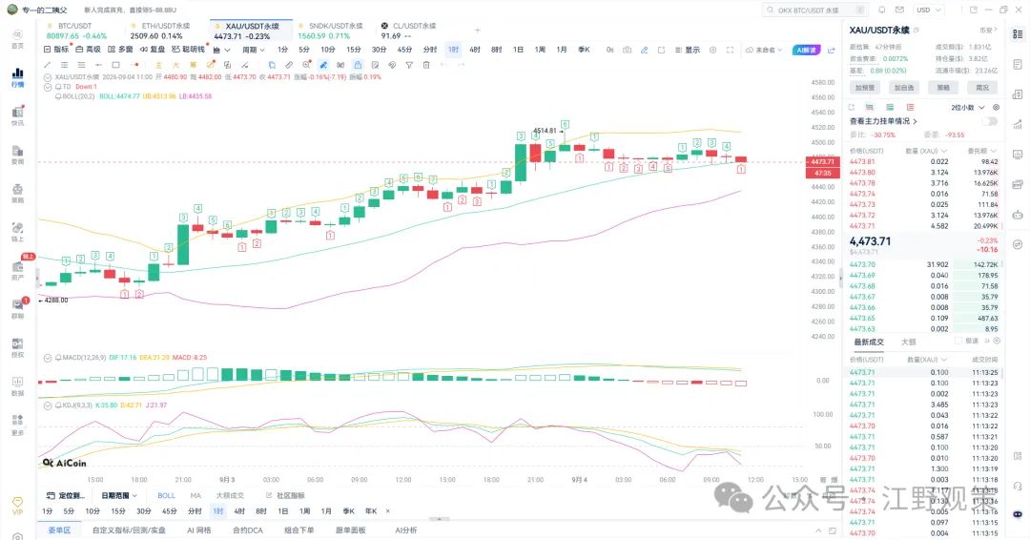The image size is (1030, 540).
Task: Open the AI 网格 tab
Action: [199, 530]
